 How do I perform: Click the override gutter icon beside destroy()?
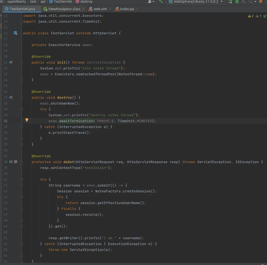pyautogui.click(x=11, y=97)
